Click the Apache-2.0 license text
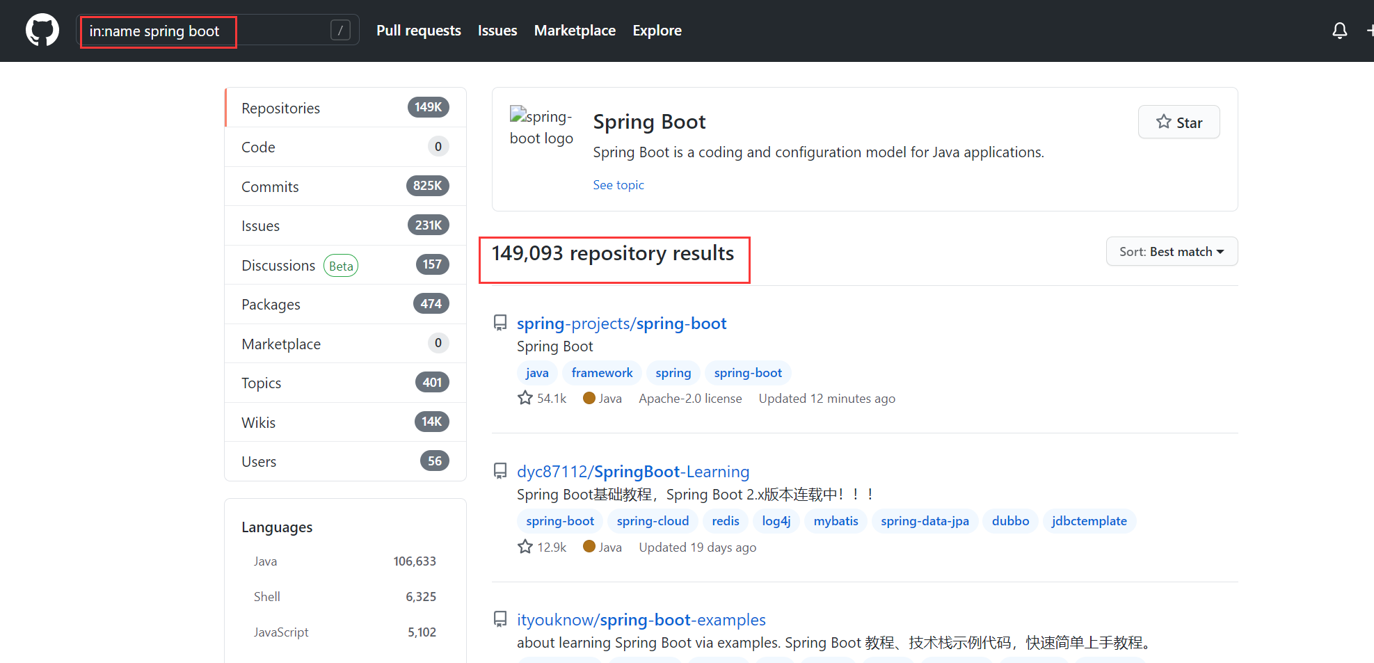This screenshot has width=1374, height=663. pyautogui.click(x=690, y=399)
